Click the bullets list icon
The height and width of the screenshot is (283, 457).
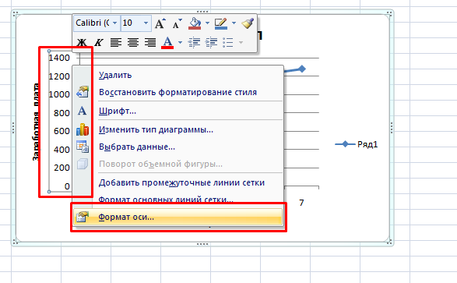(228, 43)
